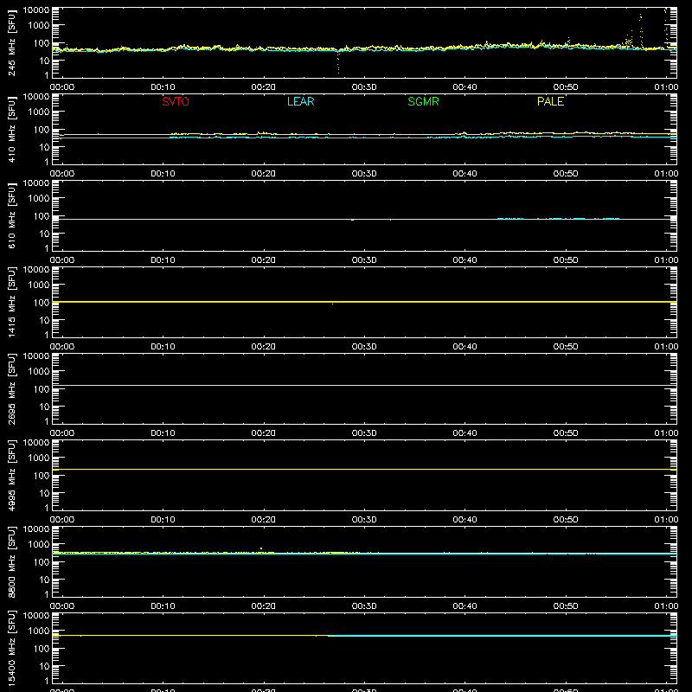Click 00:10 time label below 2695 MHz plot
This screenshot has width=692, height=692.
point(163,433)
